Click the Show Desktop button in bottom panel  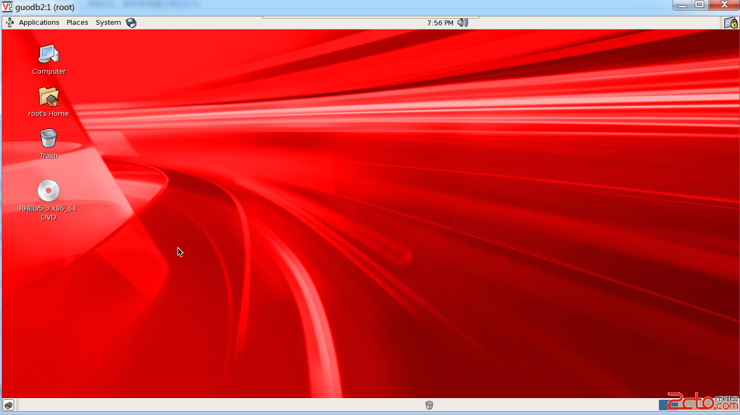click(8, 405)
